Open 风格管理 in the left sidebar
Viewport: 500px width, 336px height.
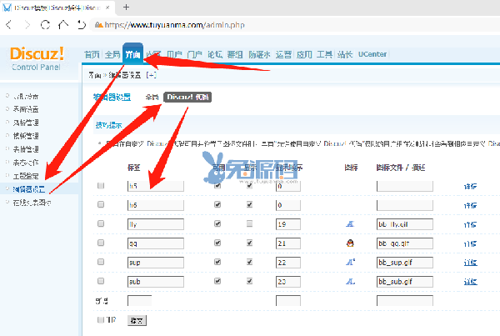coord(26,123)
